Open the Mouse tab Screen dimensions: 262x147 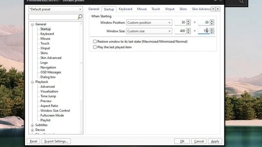coord(142,9)
